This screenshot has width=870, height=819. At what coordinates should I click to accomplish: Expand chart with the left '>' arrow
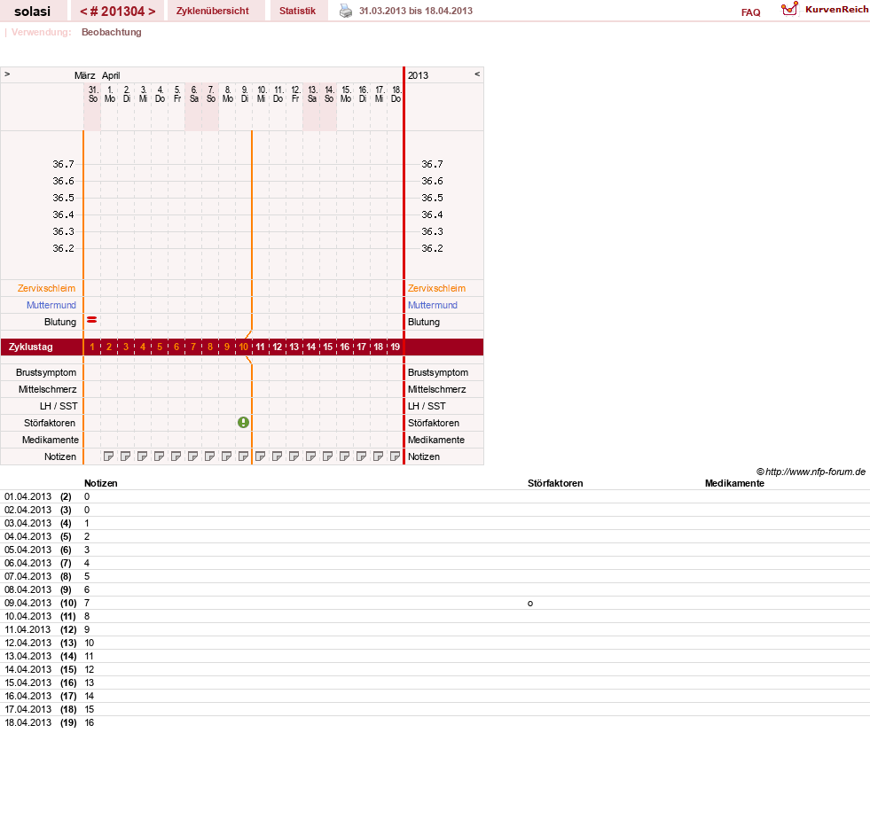7,74
